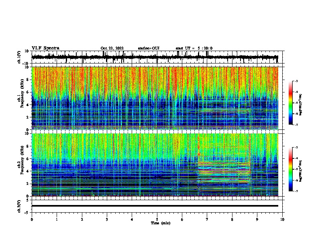Click the ch.2 color scale bar
The image size is (318, 246).
tap(291, 169)
